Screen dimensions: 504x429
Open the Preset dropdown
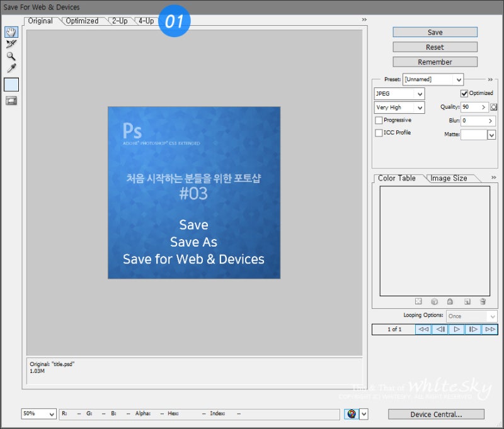(433, 79)
